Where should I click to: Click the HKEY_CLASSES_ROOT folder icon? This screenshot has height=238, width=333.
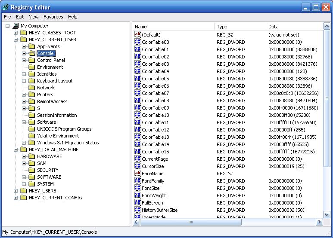tap(23, 33)
